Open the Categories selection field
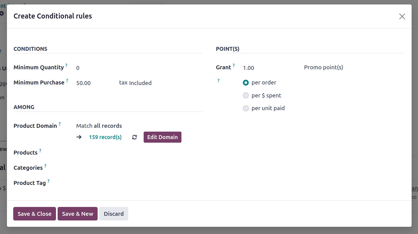The image size is (418, 234). 139,168
